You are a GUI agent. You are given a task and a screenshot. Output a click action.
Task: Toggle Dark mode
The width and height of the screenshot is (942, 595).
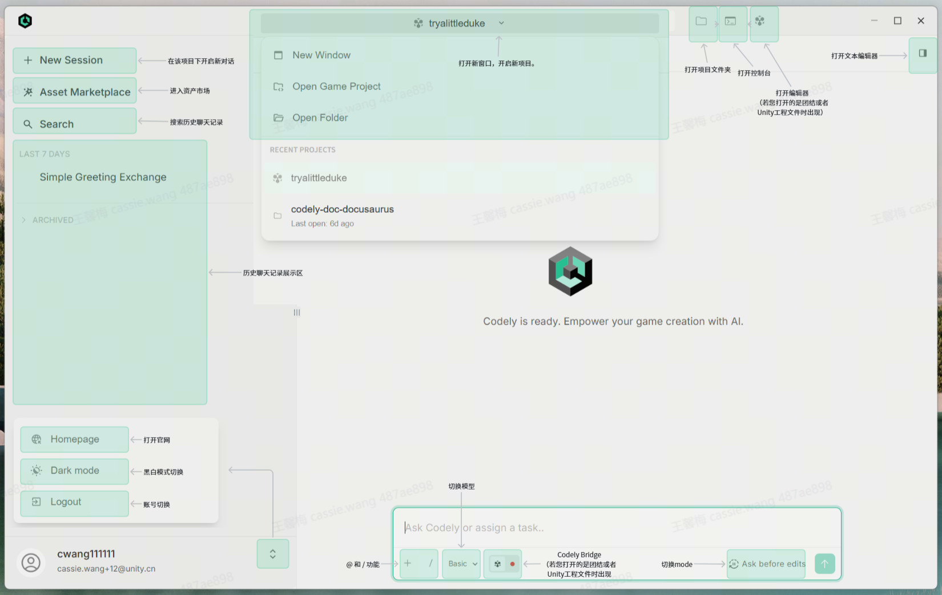point(75,471)
